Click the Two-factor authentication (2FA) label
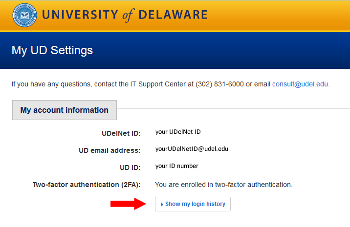 [87, 185]
